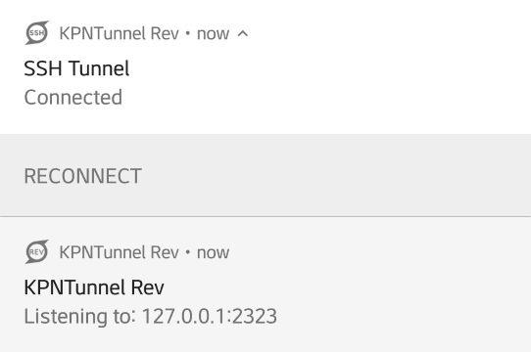Select the bold KPNTunnel Rev notification title
The height and width of the screenshot is (352, 531).
(x=94, y=287)
